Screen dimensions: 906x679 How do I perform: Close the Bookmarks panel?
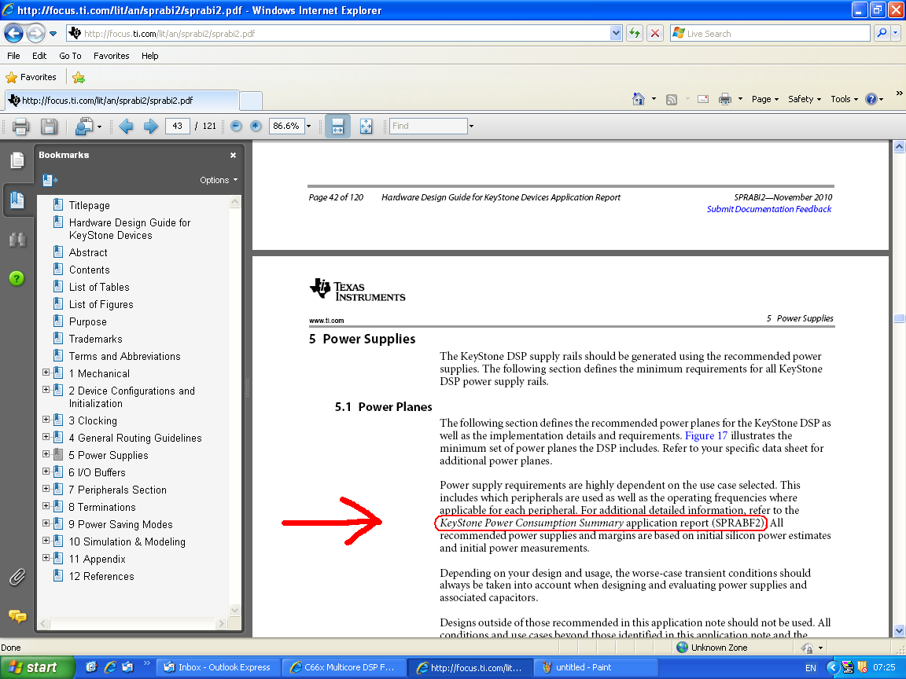click(233, 155)
